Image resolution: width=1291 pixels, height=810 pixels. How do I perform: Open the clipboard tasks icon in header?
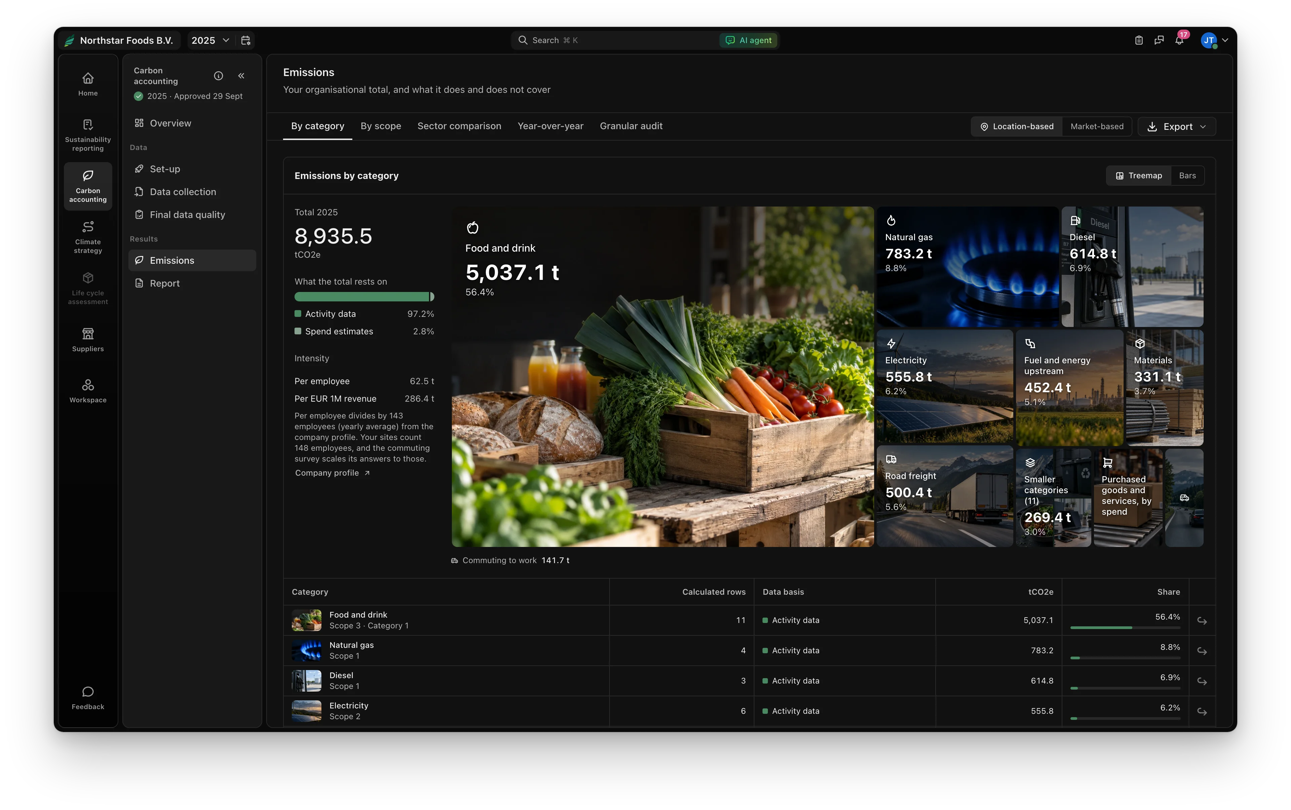pyautogui.click(x=1139, y=40)
